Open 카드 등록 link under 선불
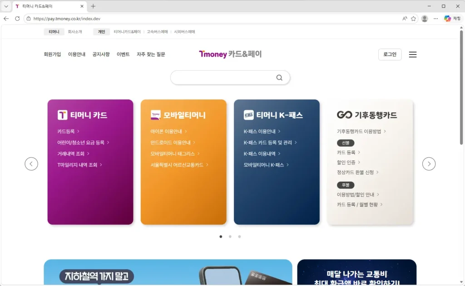 click(x=348, y=152)
